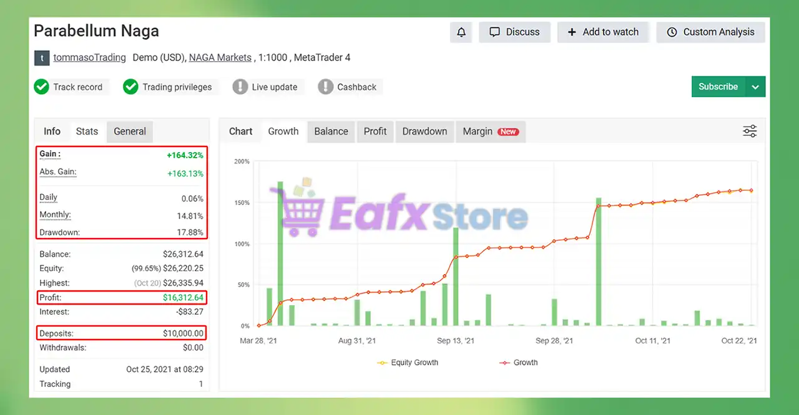
Task: Click the Monthly label
Action: (55, 215)
